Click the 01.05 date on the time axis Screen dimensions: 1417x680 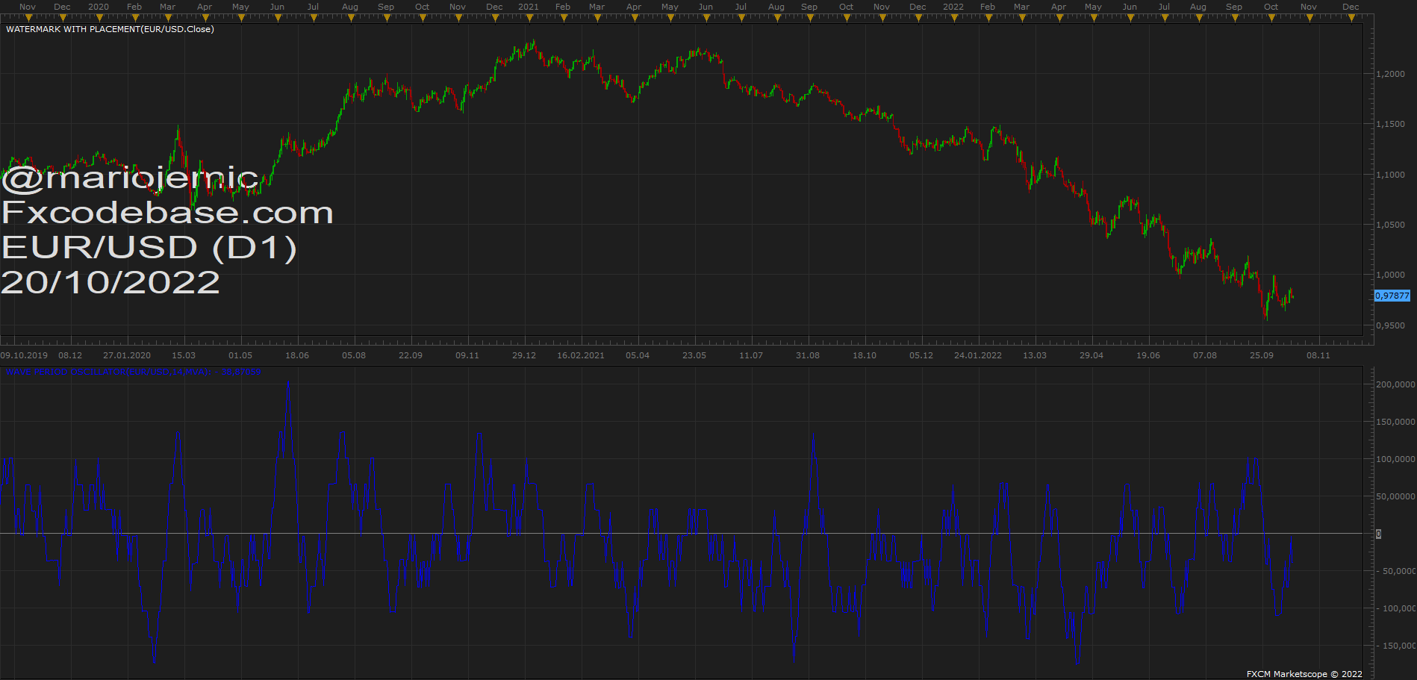pos(240,355)
